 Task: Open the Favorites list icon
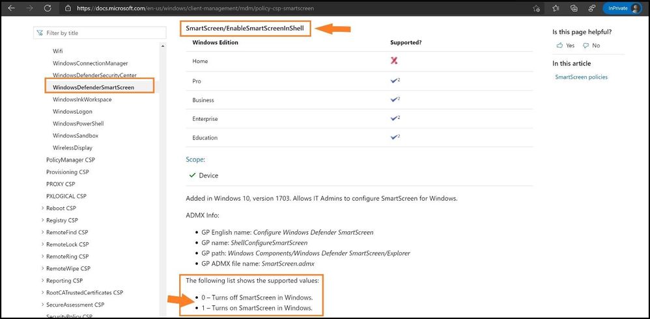(x=556, y=8)
